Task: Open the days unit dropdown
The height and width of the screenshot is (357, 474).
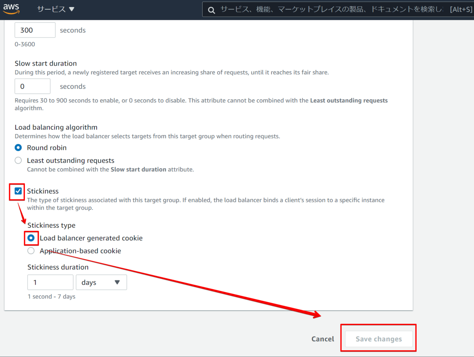Action: coord(101,282)
